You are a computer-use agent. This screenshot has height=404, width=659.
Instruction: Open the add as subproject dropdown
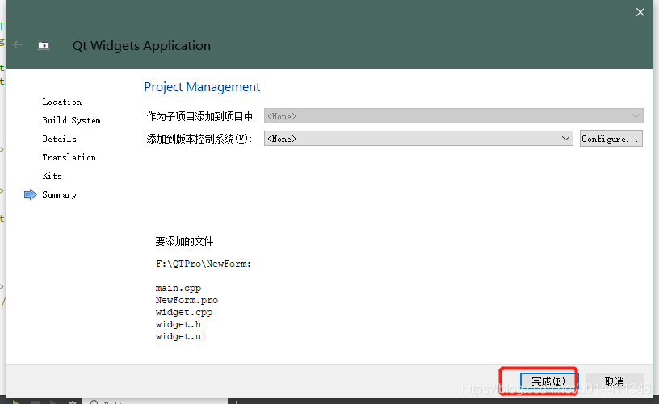click(x=454, y=116)
